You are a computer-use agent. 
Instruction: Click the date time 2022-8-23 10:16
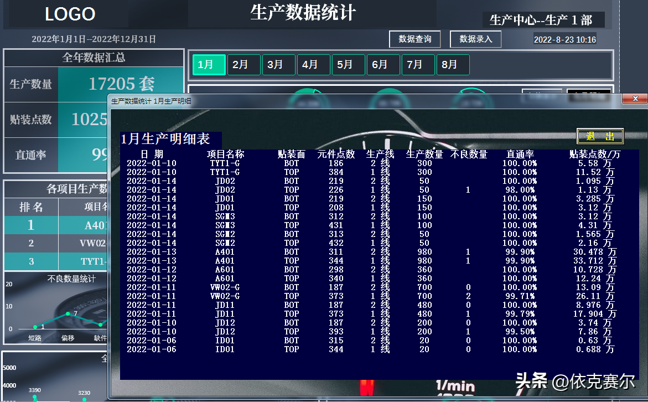pyautogui.click(x=564, y=40)
